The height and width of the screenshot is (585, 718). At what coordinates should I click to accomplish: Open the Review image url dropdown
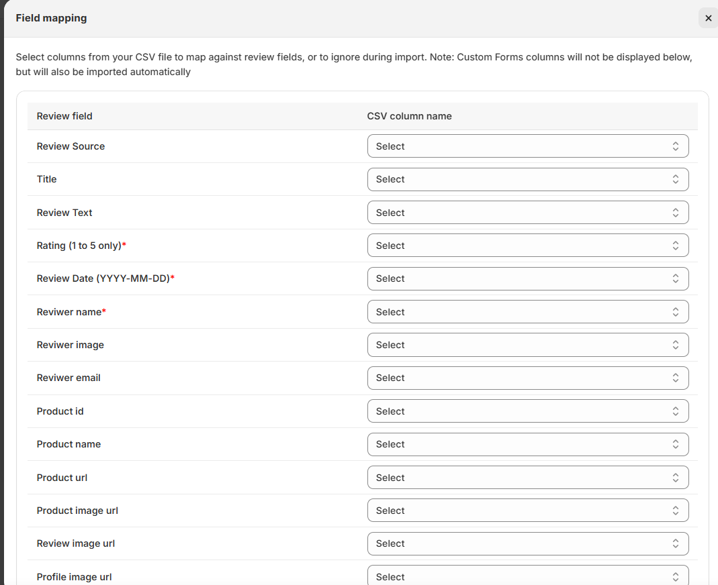click(x=527, y=543)
